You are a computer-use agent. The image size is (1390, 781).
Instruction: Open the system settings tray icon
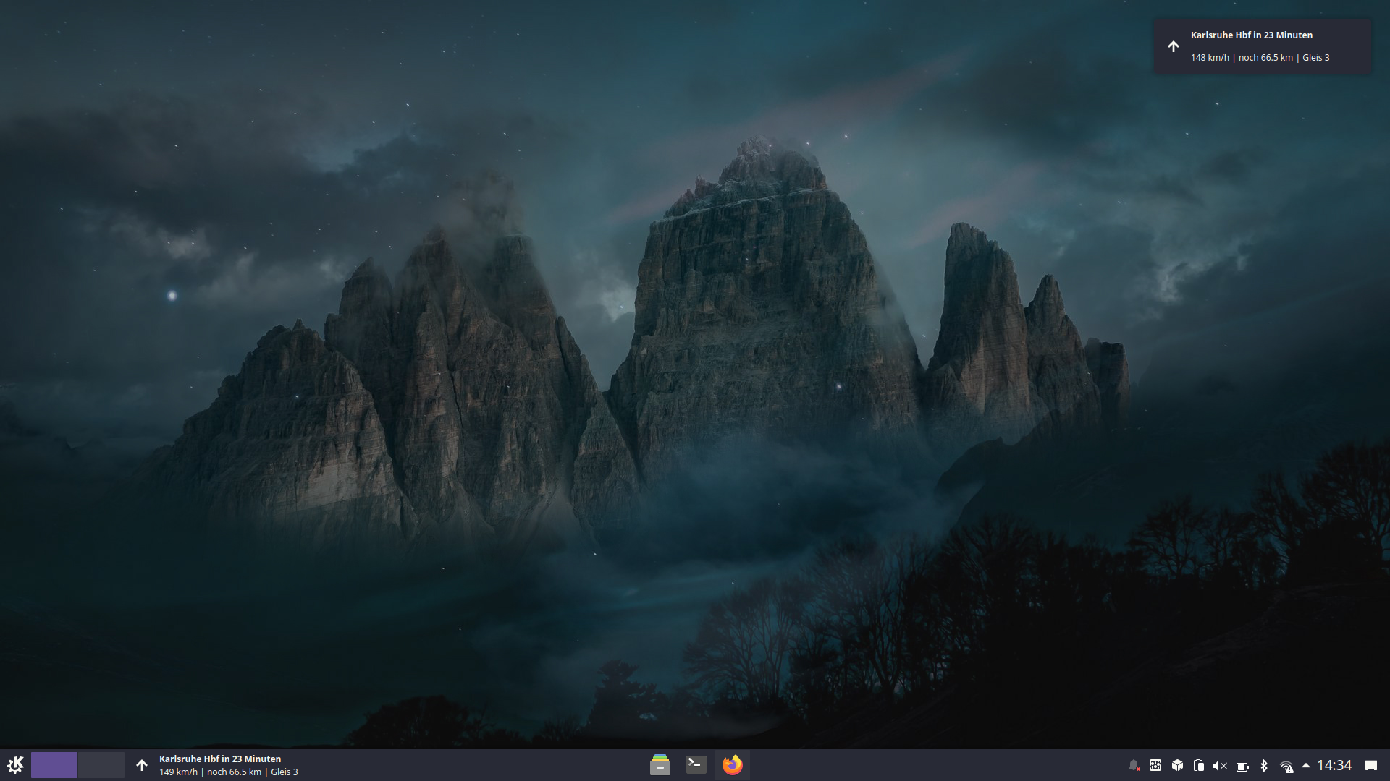[x=1155, y=766]
